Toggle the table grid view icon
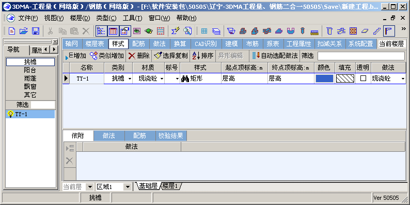The width and height of the screenshot is (410, 205). (x=113, y=31)
